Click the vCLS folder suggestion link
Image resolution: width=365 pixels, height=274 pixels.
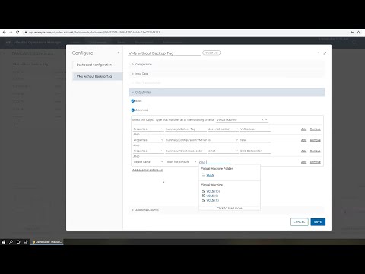click(x=210, y=175)
